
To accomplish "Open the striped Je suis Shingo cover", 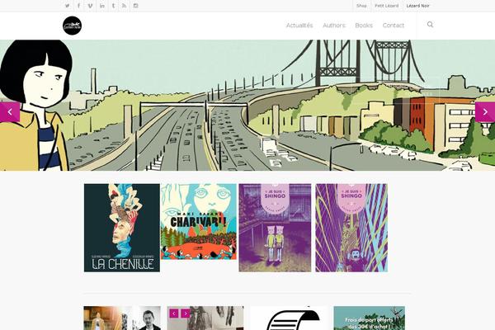I will [x=351, y=228].
